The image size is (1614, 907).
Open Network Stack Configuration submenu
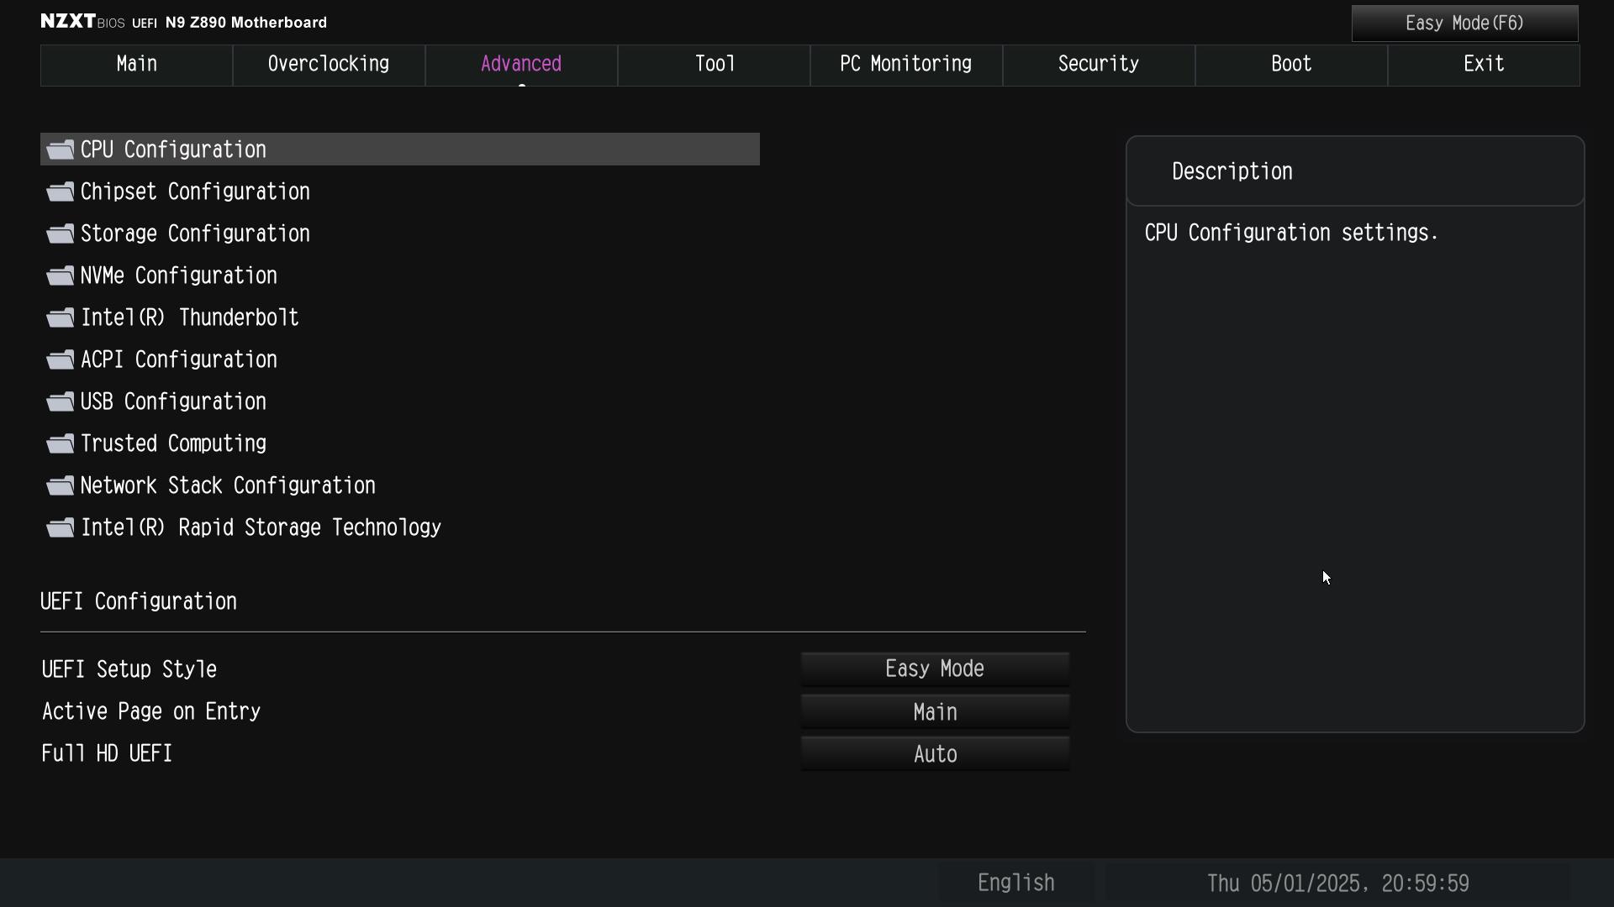(227, 485)
